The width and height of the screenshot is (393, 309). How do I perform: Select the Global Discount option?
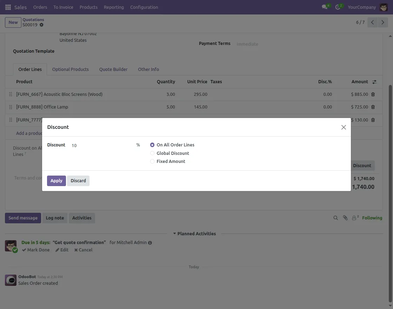(152, 153)
